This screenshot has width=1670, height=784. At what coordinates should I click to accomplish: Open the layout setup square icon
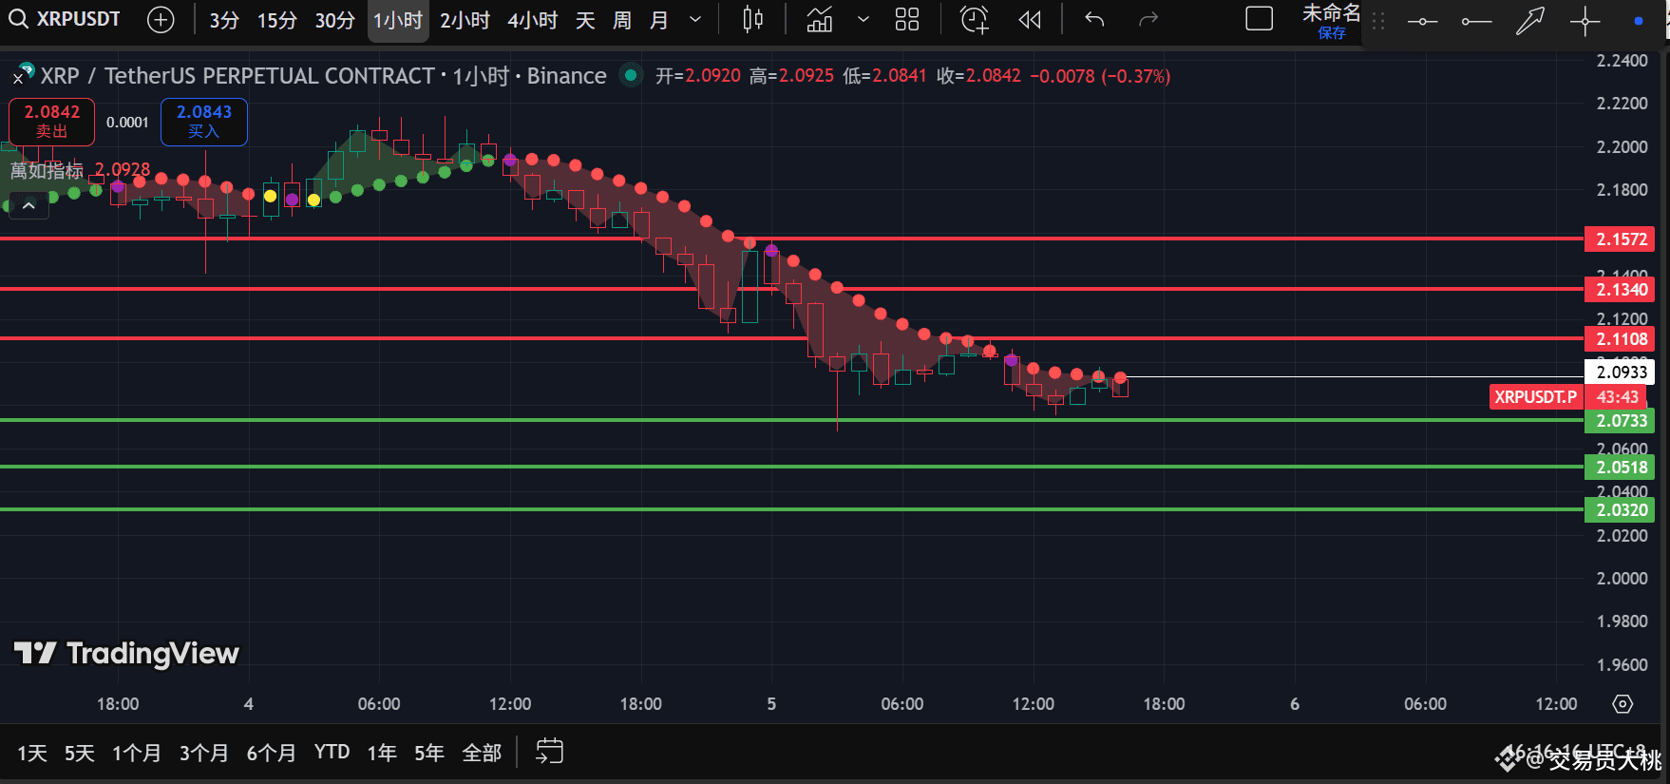pos(1259,19)
